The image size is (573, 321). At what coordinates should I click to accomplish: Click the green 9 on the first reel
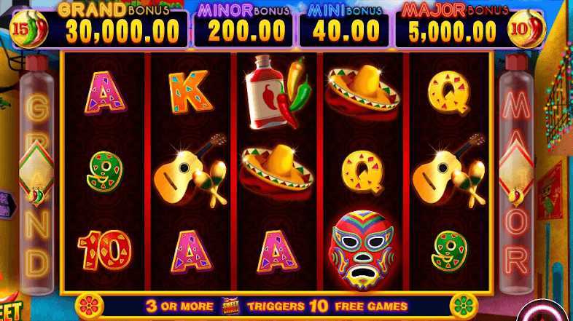point(105,172)
